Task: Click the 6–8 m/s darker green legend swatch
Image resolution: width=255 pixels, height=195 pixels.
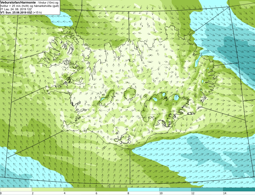Action: [x=112, y=189]
